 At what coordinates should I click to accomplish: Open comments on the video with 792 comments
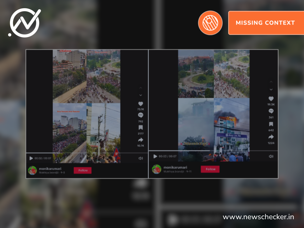(141, 116)
